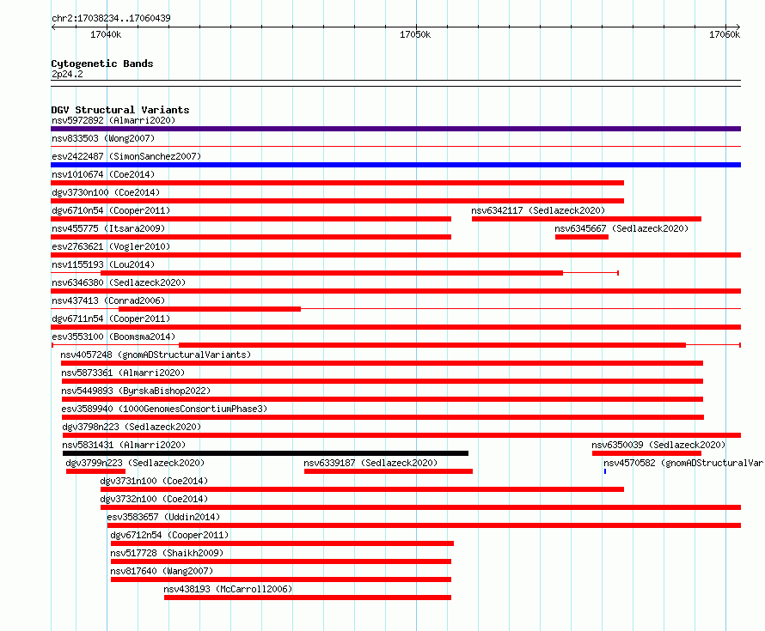Open nsv6346380 (Sedlazeck2020) variant
Image resolution: width=765 pixels, height=631 pixels.
[x=119, y=282]
